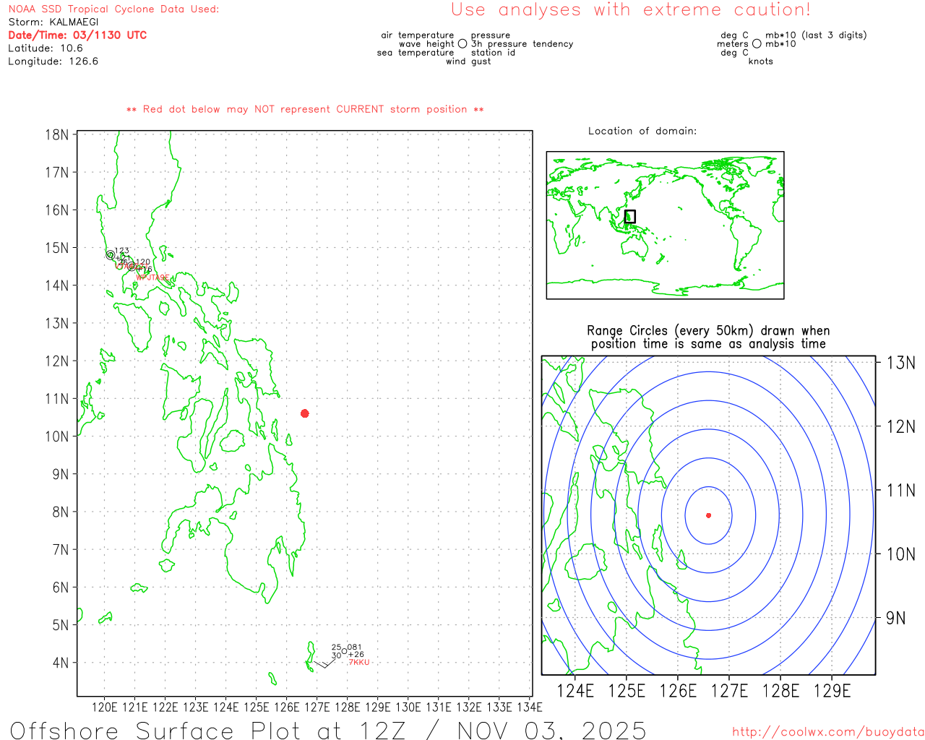Click the 'Location of domain:' caption
The height and width of the screenshot is (740, 925).
coord(642,131)
